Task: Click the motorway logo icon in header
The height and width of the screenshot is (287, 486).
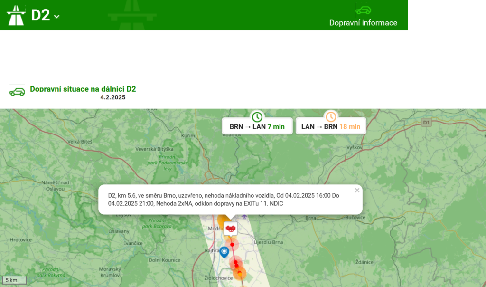Action: point(16,15)
